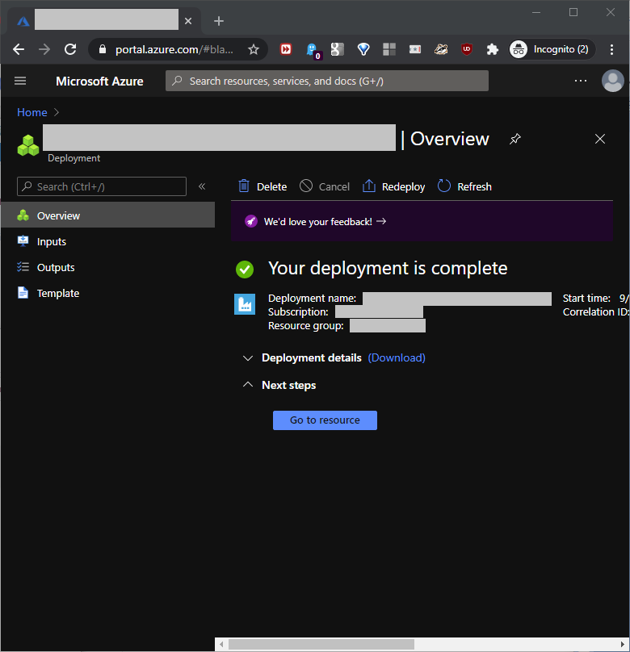
Task: Click the green deployment complete checkmark
Action: pyautogui.click(x=245, y=269)
